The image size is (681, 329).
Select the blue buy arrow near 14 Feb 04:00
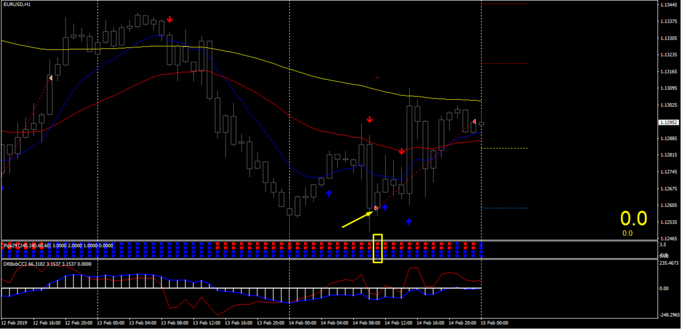tap(329, 193)
